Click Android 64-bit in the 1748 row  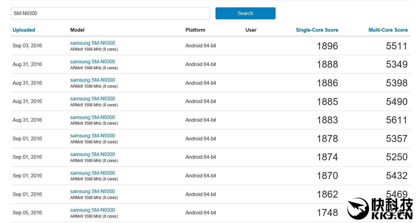(x=201, y=213)
